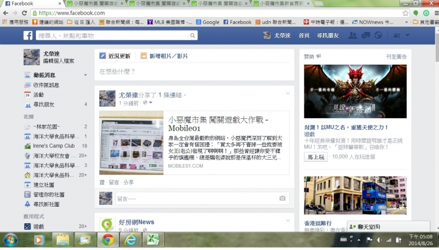Open the 好房網News page link
This screenshot has width=439, height=250.
[x=137, y=222]
